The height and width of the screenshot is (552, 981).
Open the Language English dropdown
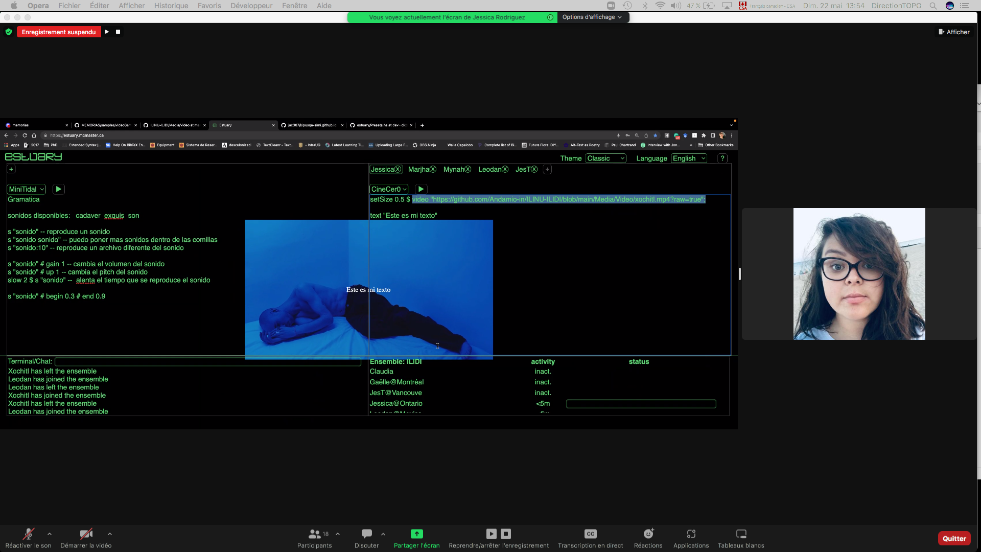[x=688, y=158]
